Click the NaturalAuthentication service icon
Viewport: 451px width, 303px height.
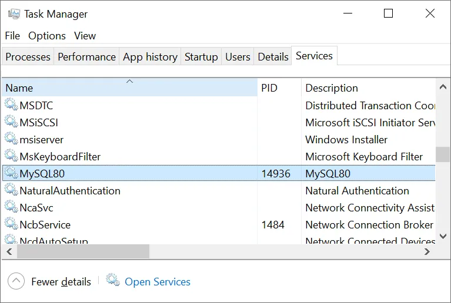point(11,190)
